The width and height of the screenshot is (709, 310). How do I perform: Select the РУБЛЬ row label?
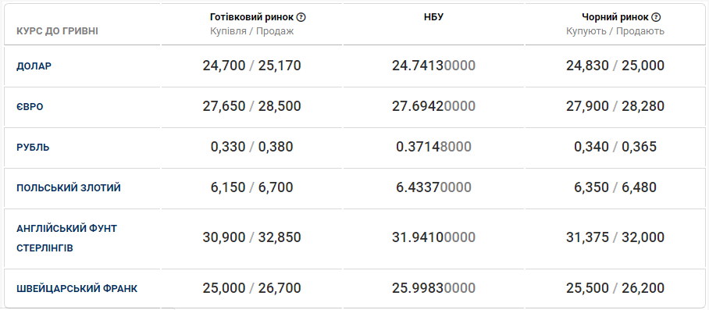33,148
